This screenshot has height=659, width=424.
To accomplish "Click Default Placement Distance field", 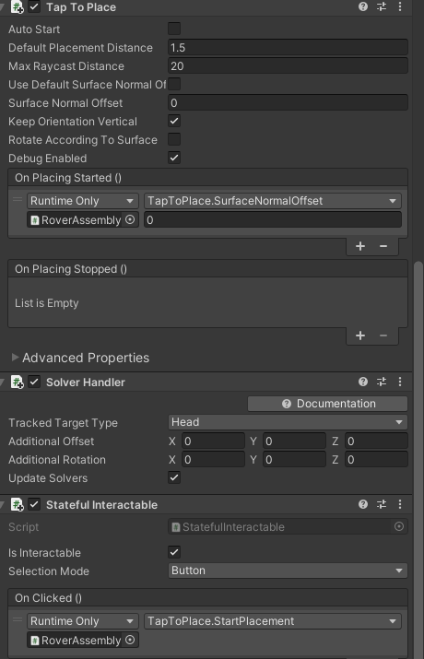I will 288,48.
